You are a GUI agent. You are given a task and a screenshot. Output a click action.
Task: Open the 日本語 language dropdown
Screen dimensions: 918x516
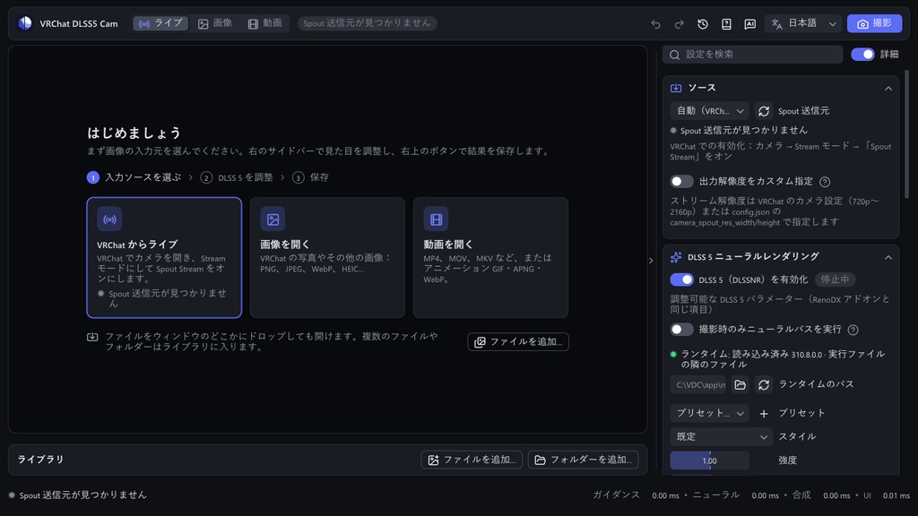tap(803, 23)
